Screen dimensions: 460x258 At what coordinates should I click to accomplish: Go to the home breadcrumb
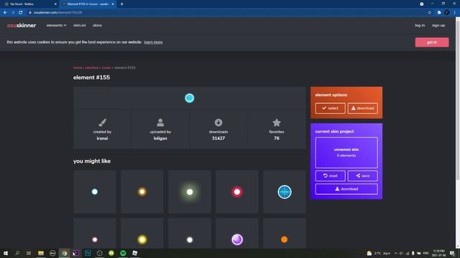click(78, 67)
